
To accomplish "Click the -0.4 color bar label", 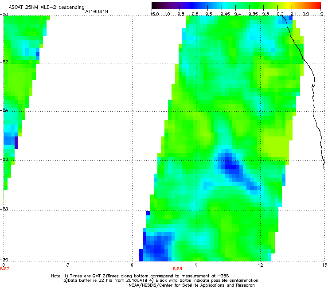I will point(236,14).
